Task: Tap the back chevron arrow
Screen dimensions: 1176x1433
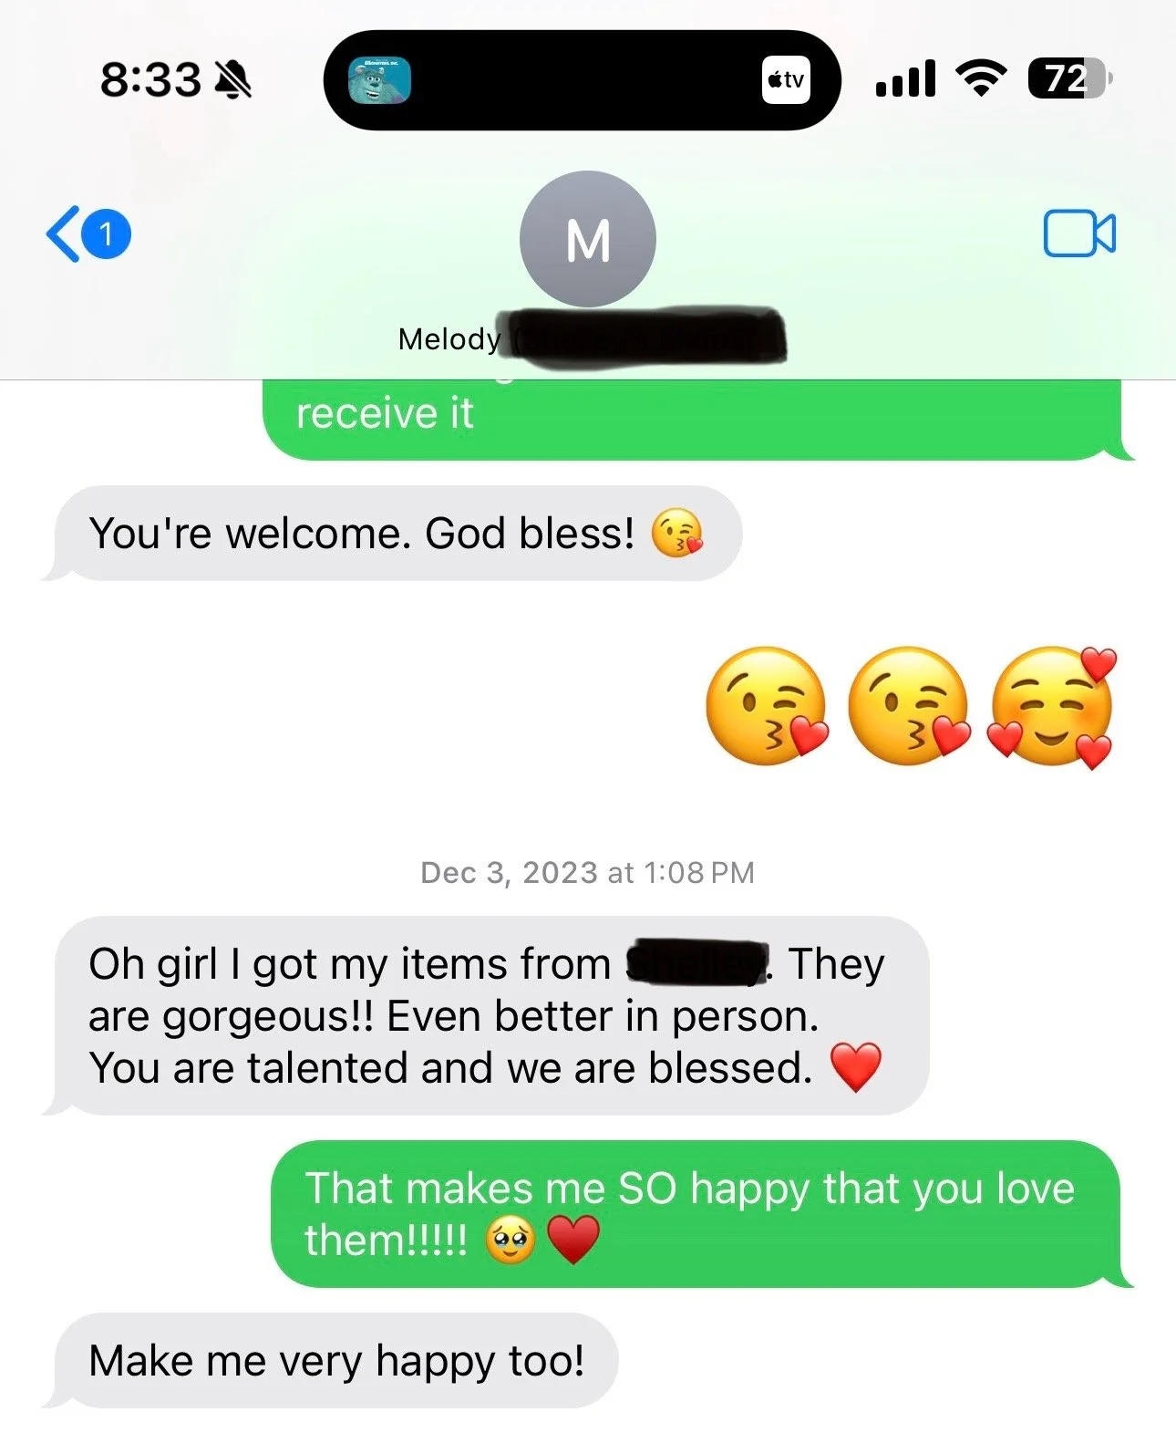Action: pos(63,234)
